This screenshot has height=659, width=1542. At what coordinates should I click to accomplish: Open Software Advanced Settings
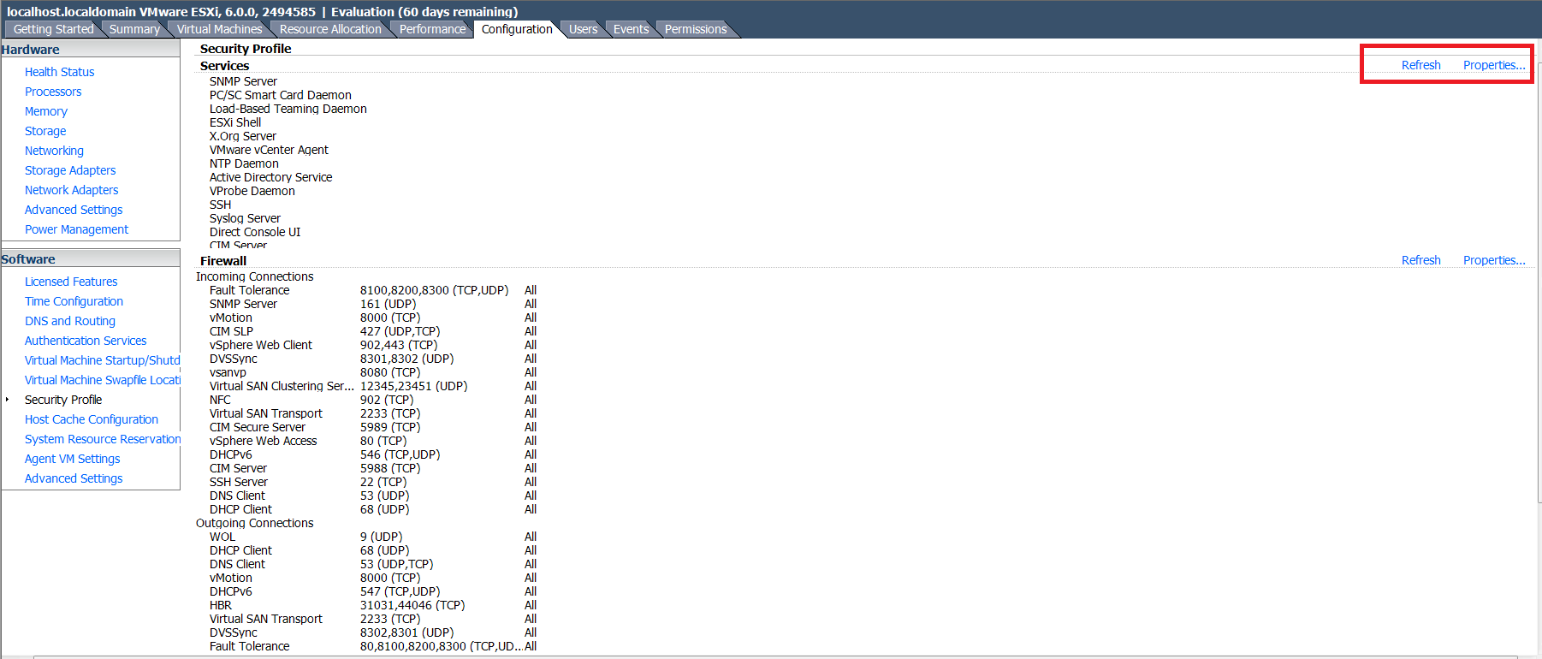tap(74, 478)
